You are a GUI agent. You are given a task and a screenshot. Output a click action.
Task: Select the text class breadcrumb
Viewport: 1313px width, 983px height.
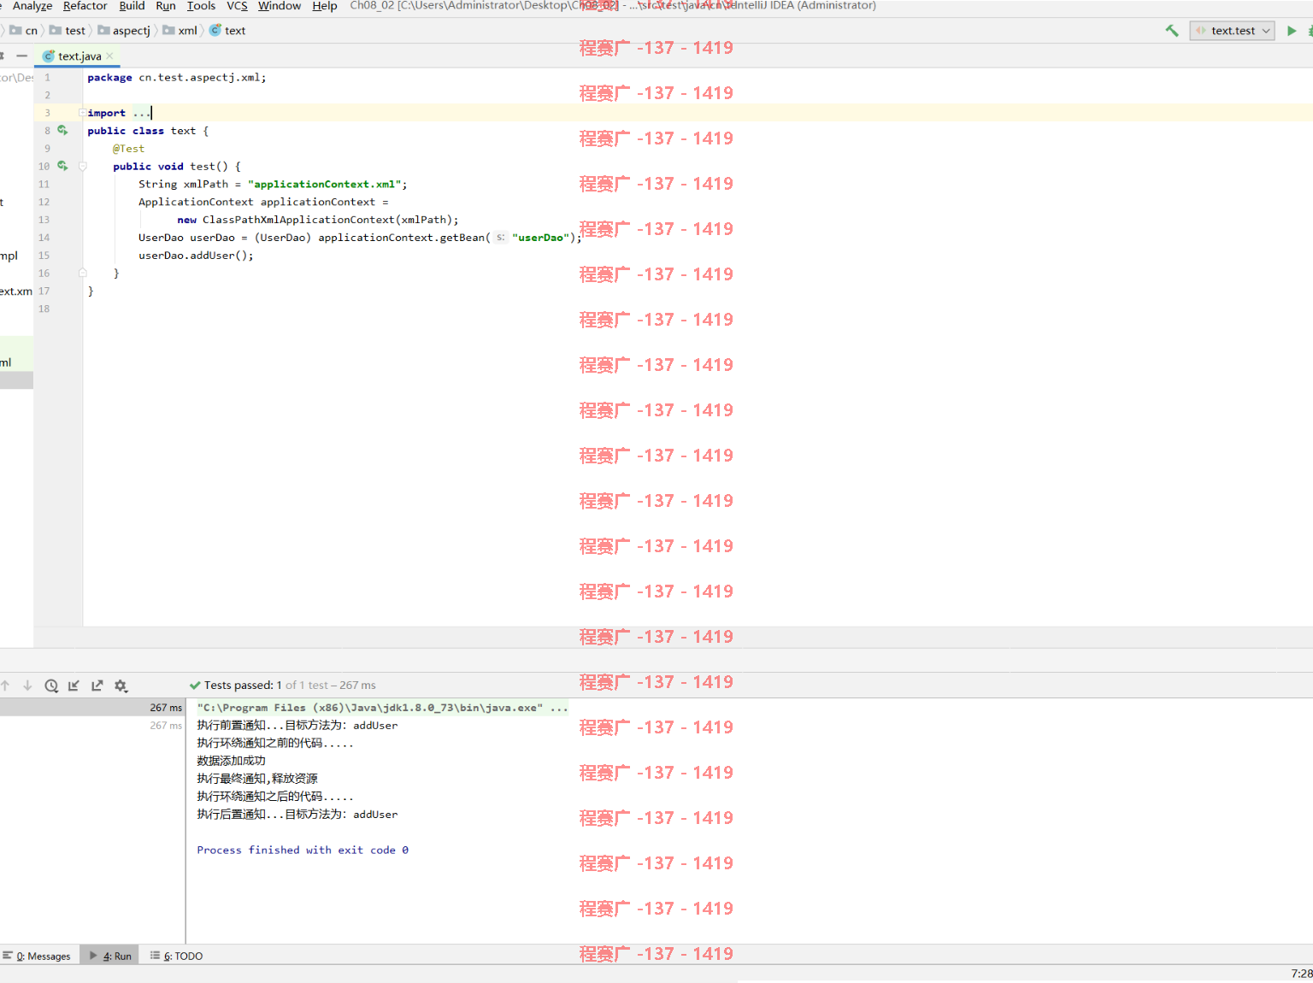pos(227,31)
